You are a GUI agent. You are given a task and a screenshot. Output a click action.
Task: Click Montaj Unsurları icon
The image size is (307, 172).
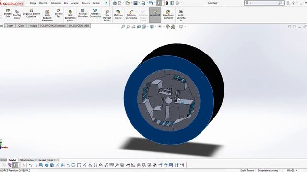(x=83, y=11)
